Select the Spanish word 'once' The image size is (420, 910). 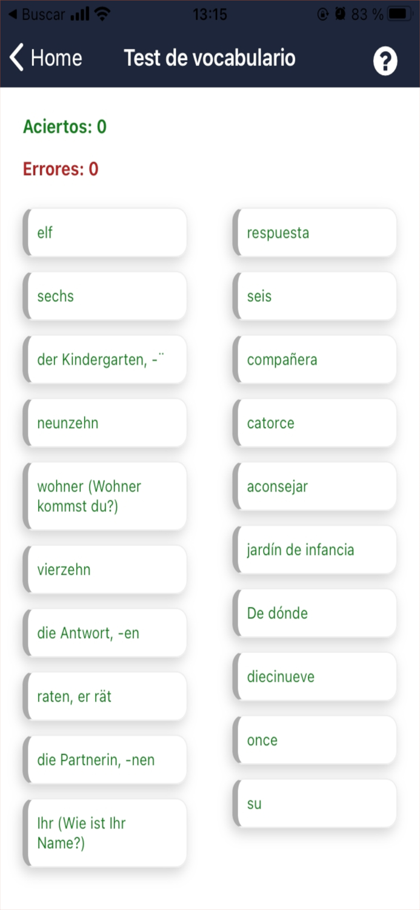pyautogui.click(x=314, y=740)
